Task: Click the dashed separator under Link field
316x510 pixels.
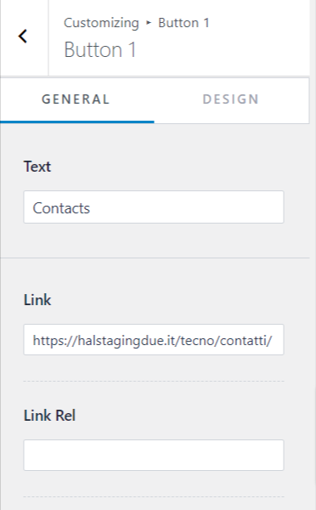Action: (x=154, y=381)
